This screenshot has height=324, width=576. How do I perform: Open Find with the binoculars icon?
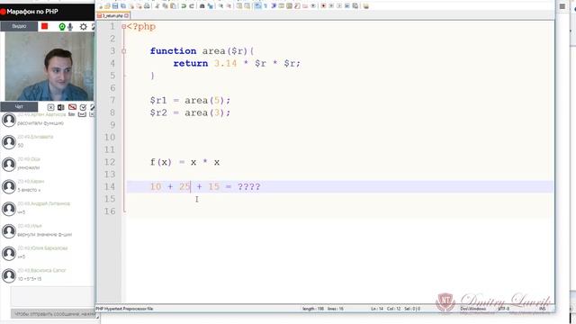coord(202,6)
